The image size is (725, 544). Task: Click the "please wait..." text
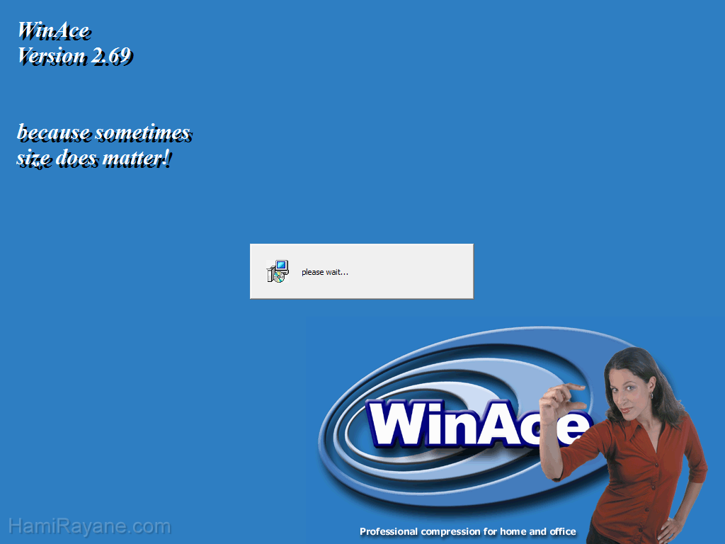click(x=324, y=272)
